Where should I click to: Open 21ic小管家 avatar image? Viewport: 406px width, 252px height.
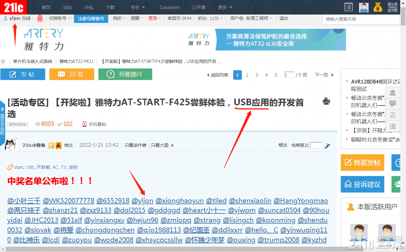(11, 144)
